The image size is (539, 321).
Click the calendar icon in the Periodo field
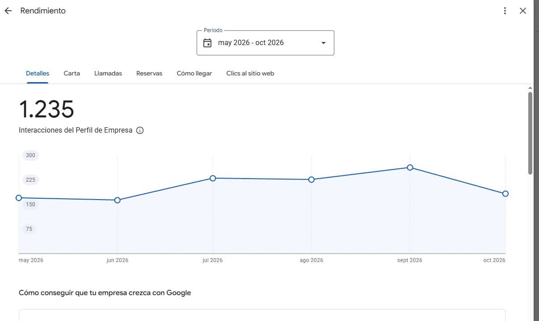[x=207, y=43]
